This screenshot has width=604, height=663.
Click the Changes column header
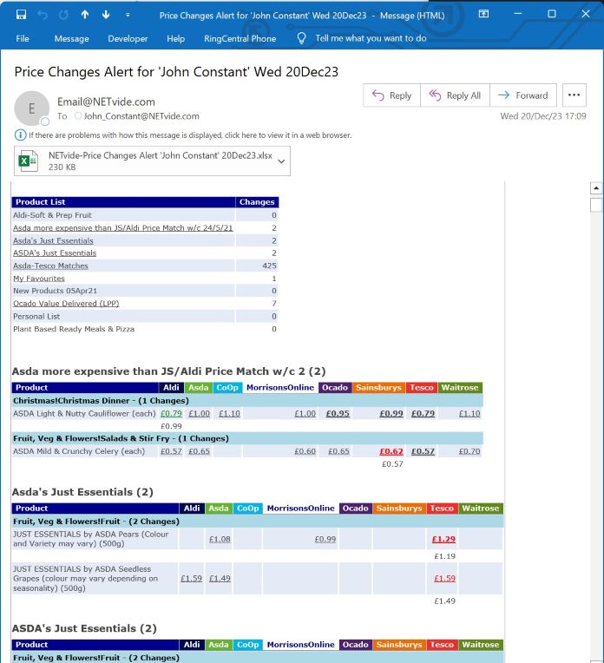[x=257, y=202]
